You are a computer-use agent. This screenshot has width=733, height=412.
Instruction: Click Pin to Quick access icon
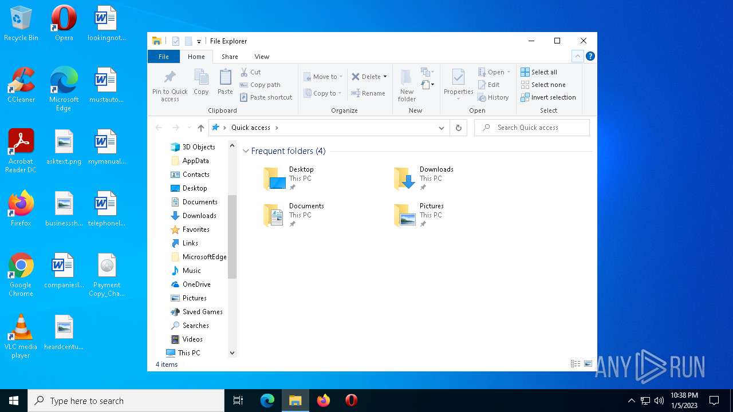click(x=170, y=86)
